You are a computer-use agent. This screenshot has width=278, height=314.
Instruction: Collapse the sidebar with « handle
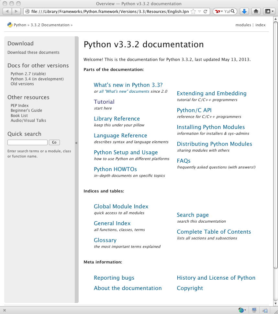(x=76, y=143)
